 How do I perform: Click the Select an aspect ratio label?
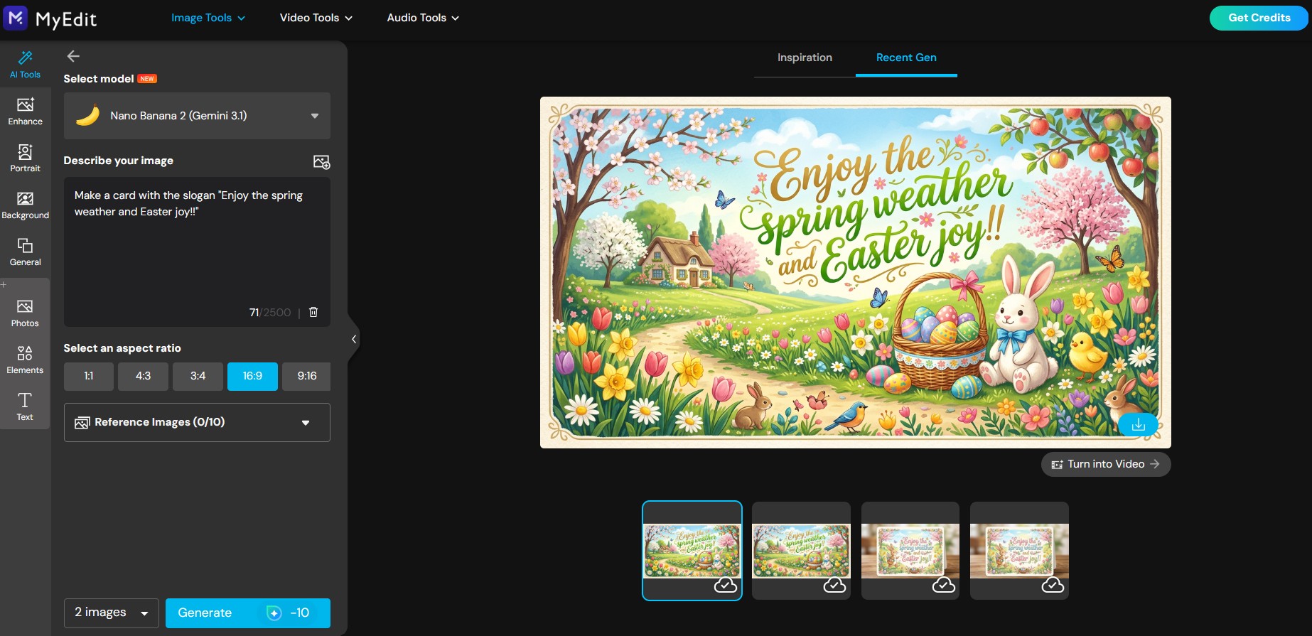point(122,348)
